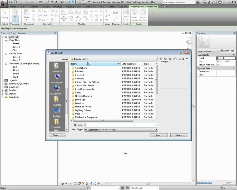237x190 pixels.
Task: Click the Level value field in Properties
Action: [x=226, y=58]
